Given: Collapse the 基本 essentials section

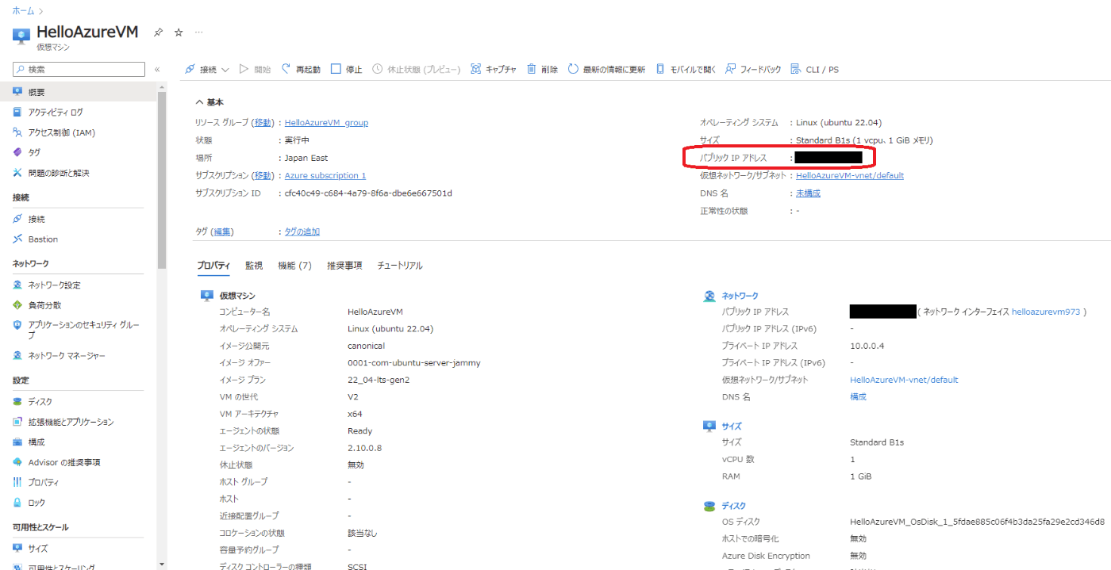Looking at the screenshot, I should [210, 102].
